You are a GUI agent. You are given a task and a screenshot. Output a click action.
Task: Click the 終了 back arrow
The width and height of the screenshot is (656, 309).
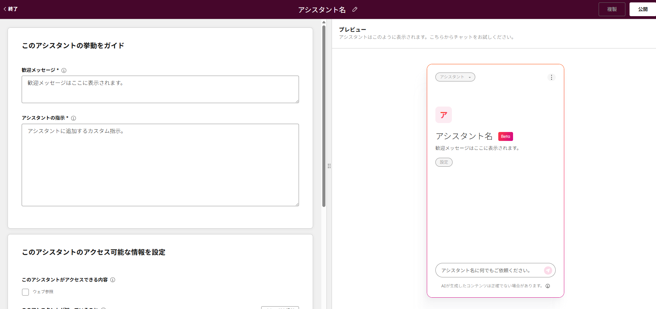coord(10,9)
